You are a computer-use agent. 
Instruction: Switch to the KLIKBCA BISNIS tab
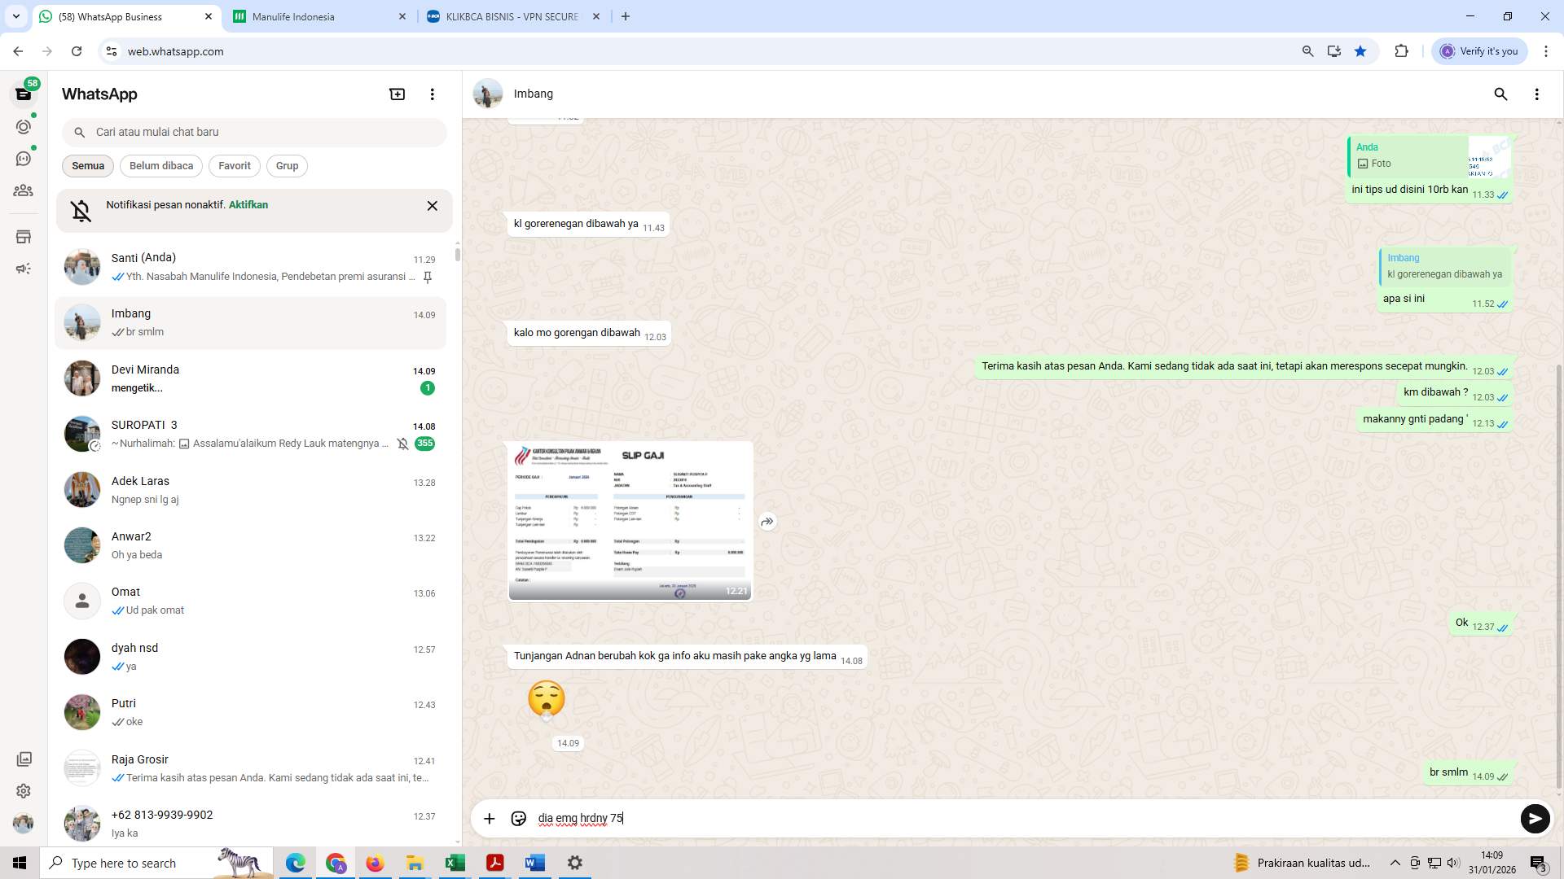[505, 16]
